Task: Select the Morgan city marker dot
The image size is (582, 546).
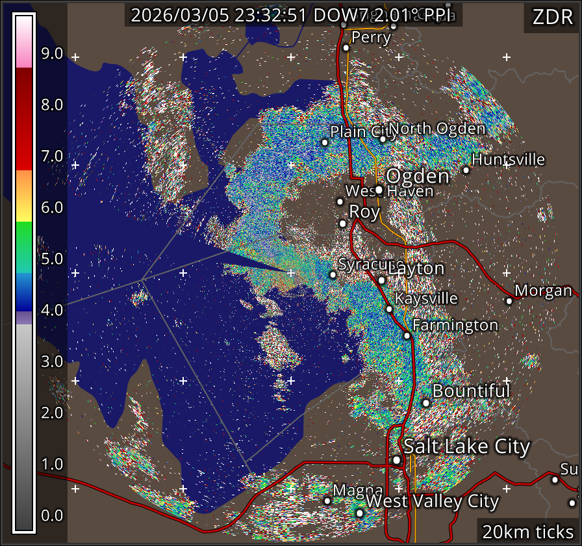Action: (509, 300)
